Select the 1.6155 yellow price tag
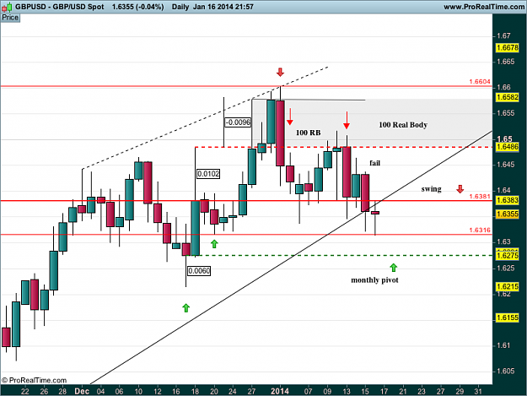 (x=508, y=317)
